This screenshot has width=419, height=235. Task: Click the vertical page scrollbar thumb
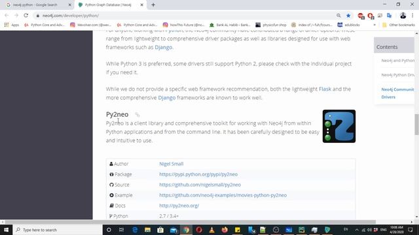pos(416,125)
